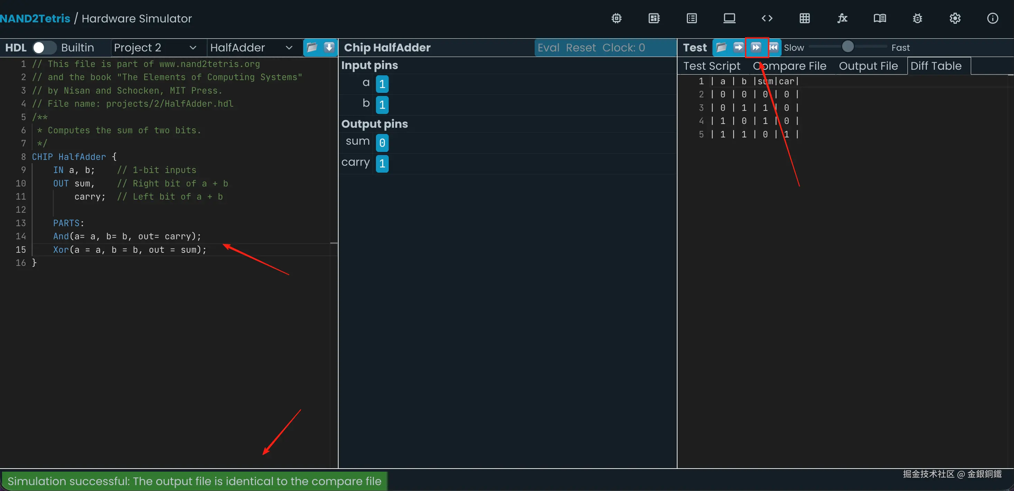Open the Hardware Simulator chip icon
This screenshot has width=1014, height=491.
616,19
